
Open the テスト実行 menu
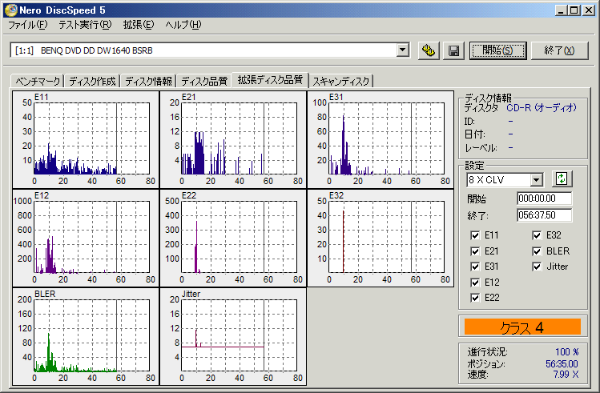pos(85,25)
